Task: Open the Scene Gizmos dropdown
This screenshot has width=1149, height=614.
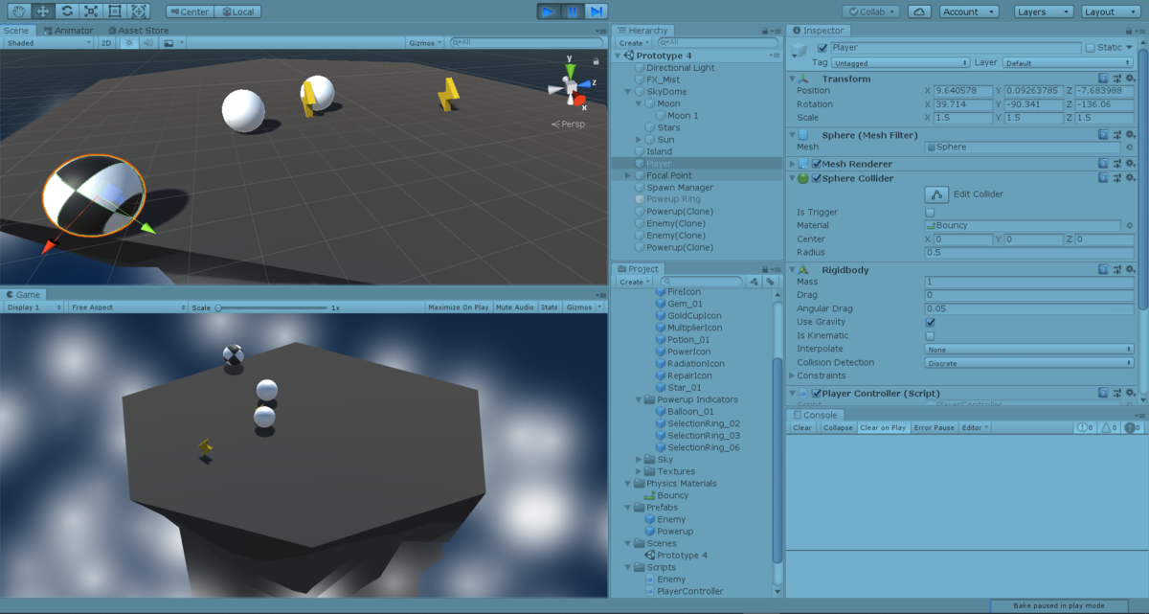Action: 426,43
